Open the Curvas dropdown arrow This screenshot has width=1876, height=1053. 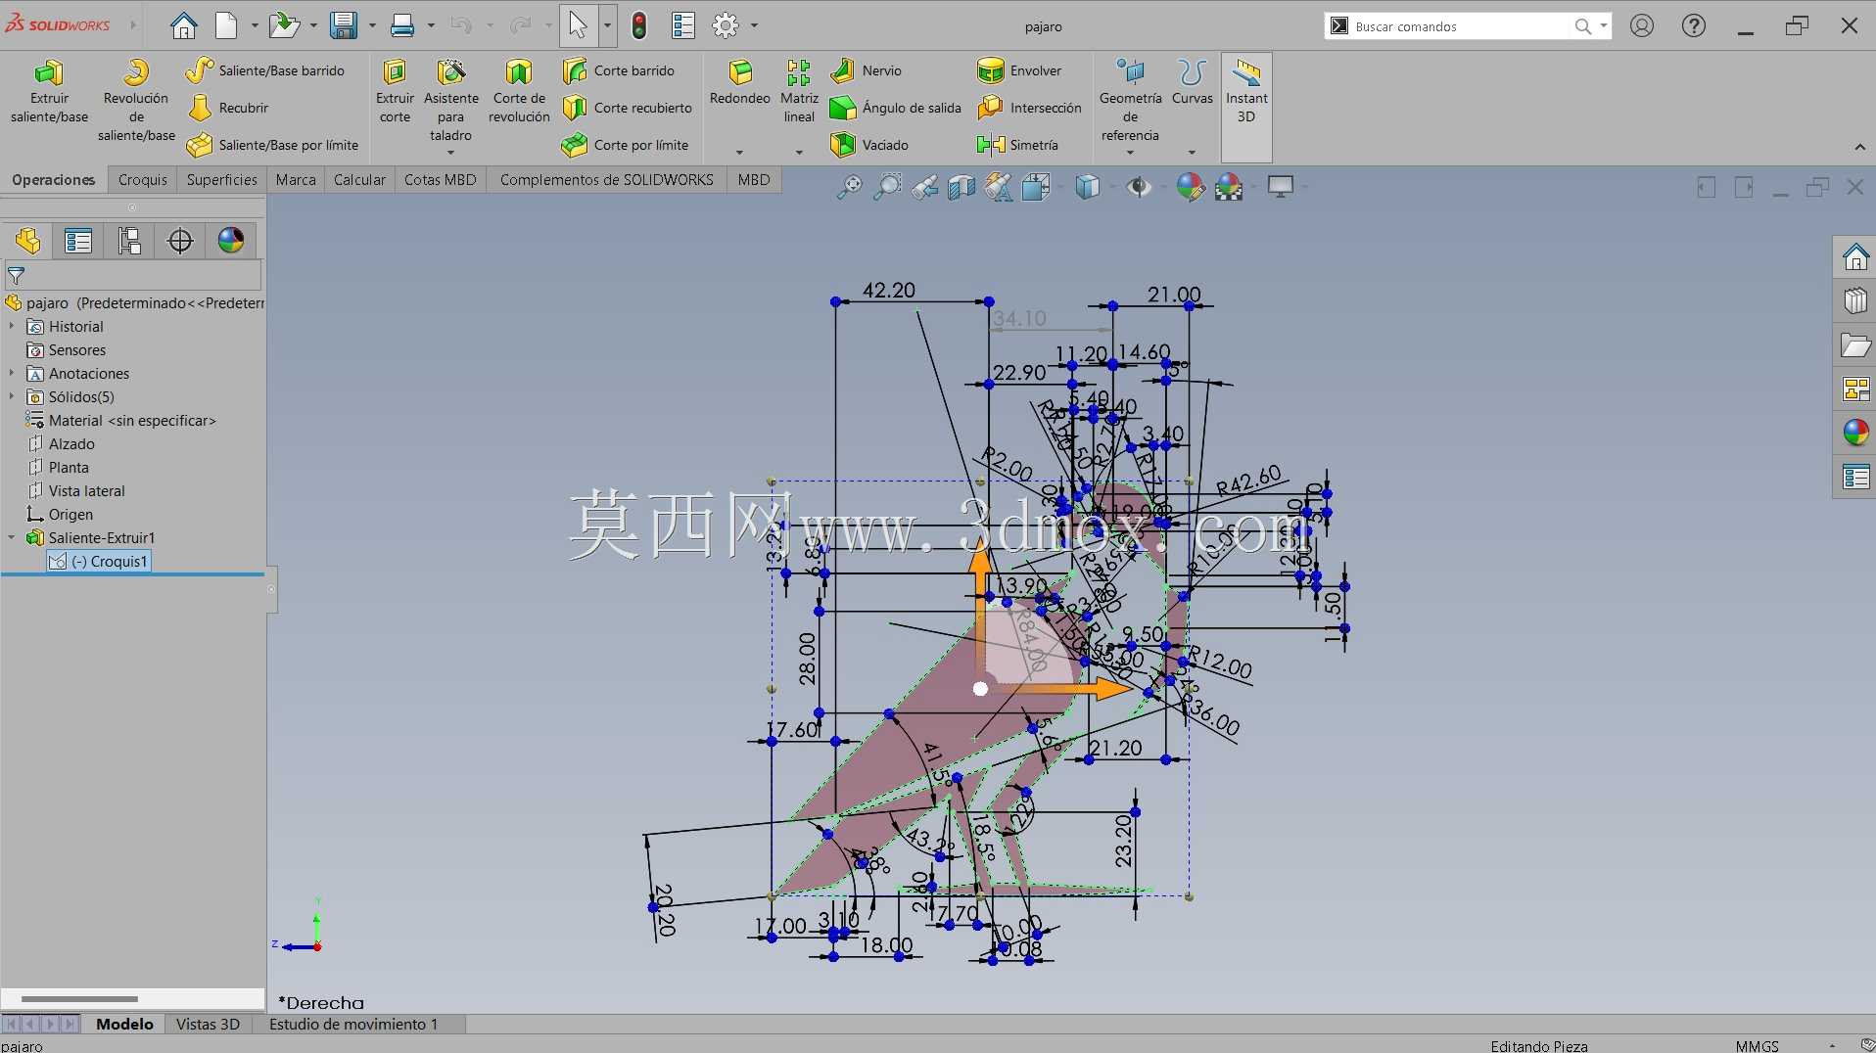coord(1192,152)
